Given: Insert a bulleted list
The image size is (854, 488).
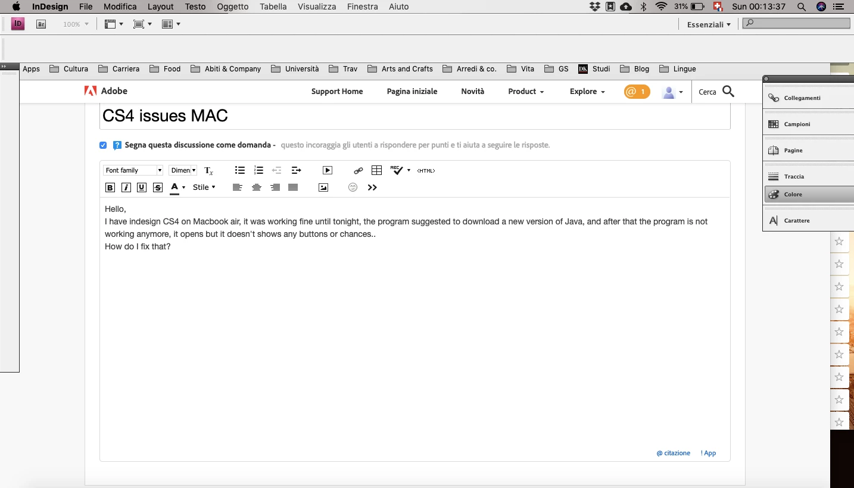Looking at the screenshot, I should [x=240, y=170].
